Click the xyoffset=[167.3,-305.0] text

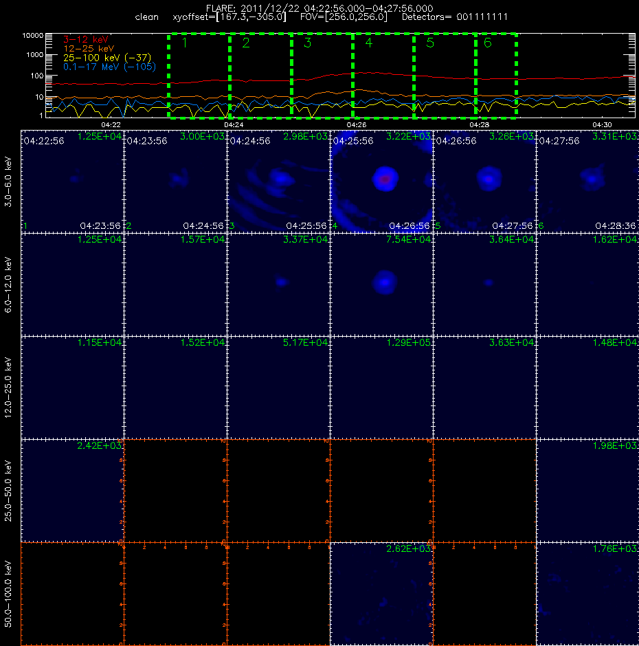[x=229, y=17]
